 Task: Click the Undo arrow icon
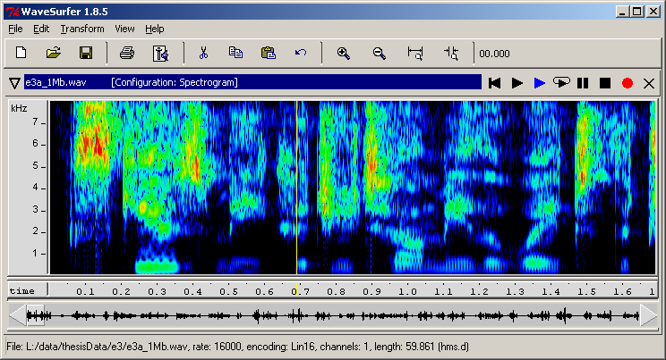pos(301,53)
